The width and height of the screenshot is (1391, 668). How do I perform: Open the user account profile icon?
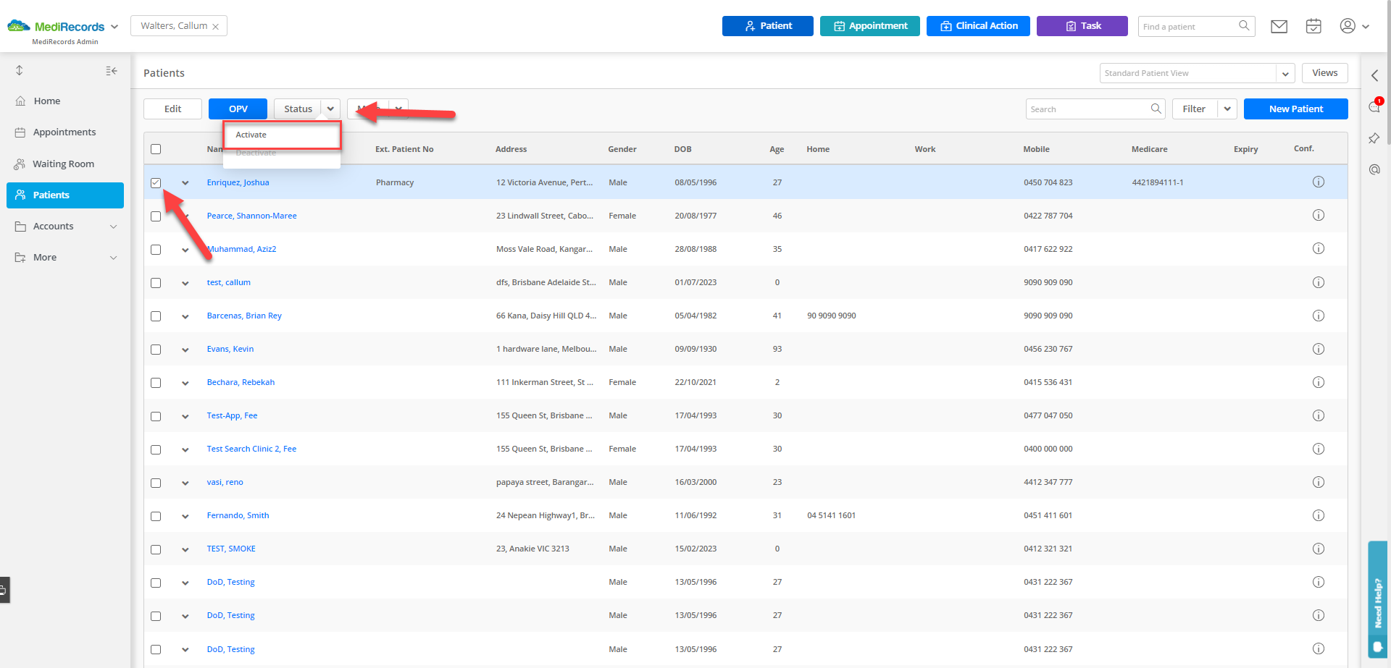tap(1348, 26)
